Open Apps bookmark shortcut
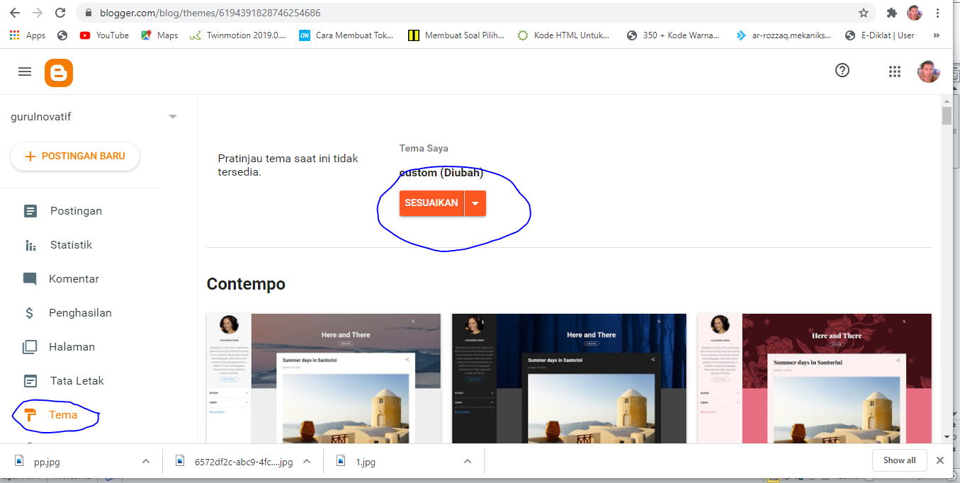This screenshot has height=483, width=960. pos(28,35)
